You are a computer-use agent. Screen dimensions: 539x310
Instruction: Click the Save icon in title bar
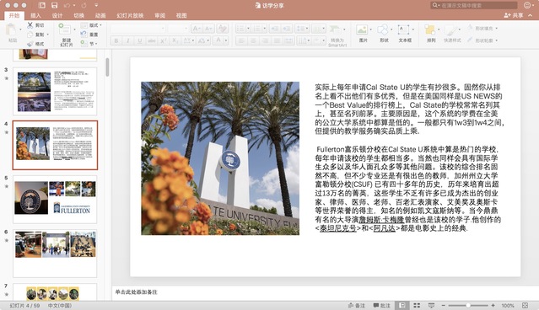[x=54, y=5]
